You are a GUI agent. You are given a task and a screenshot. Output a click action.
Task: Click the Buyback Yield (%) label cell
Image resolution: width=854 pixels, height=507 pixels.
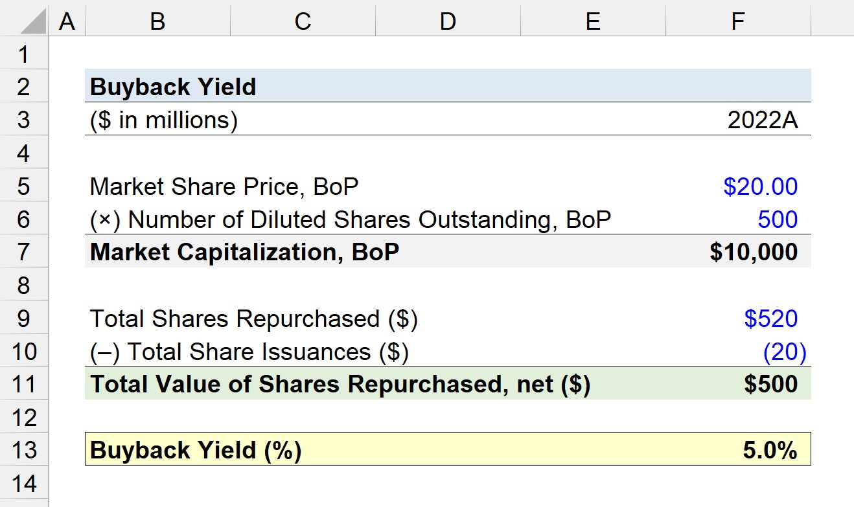(x=196, y=449)
